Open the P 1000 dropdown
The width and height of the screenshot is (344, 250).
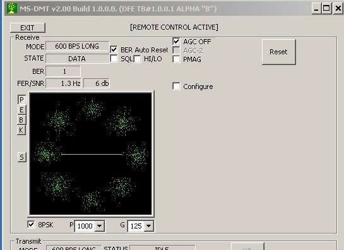99,226
